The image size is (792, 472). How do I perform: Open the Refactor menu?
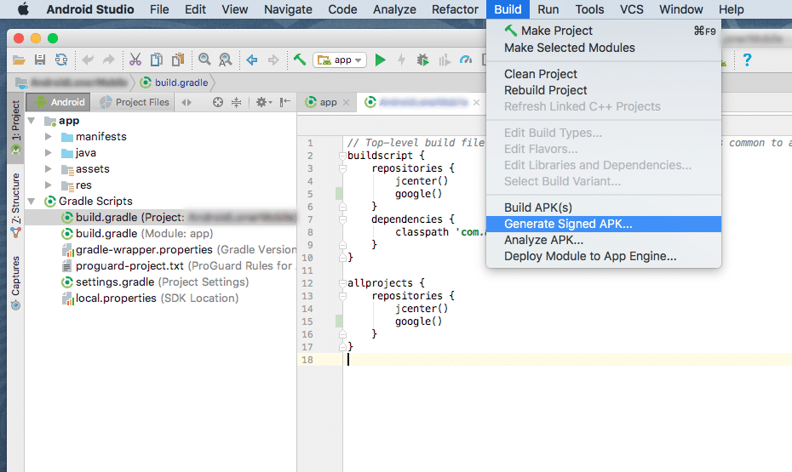[455, 9]
